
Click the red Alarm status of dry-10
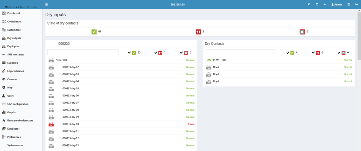(x=191, y=124)
